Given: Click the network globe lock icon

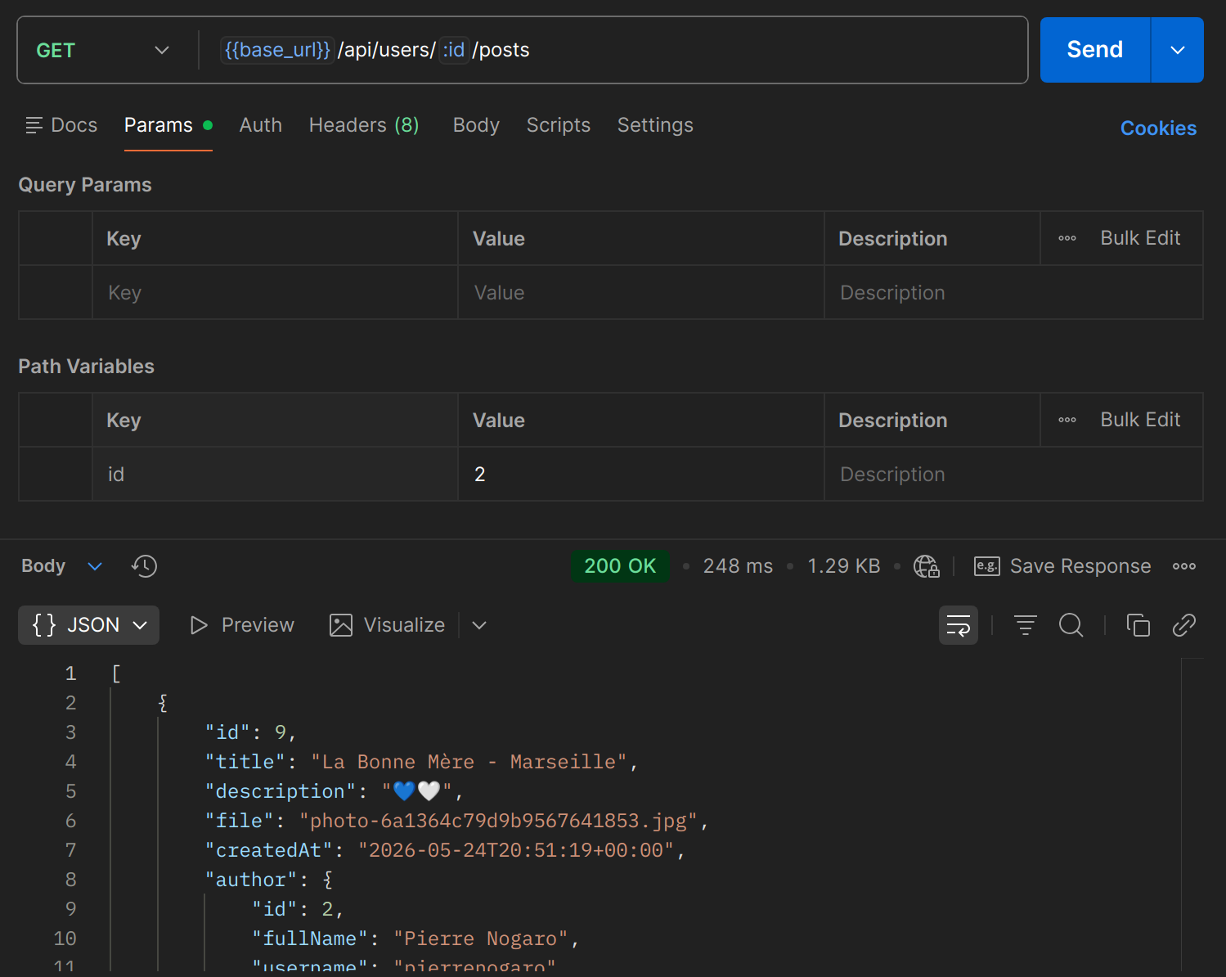Looking at the screenshot, I should point(926,566).
